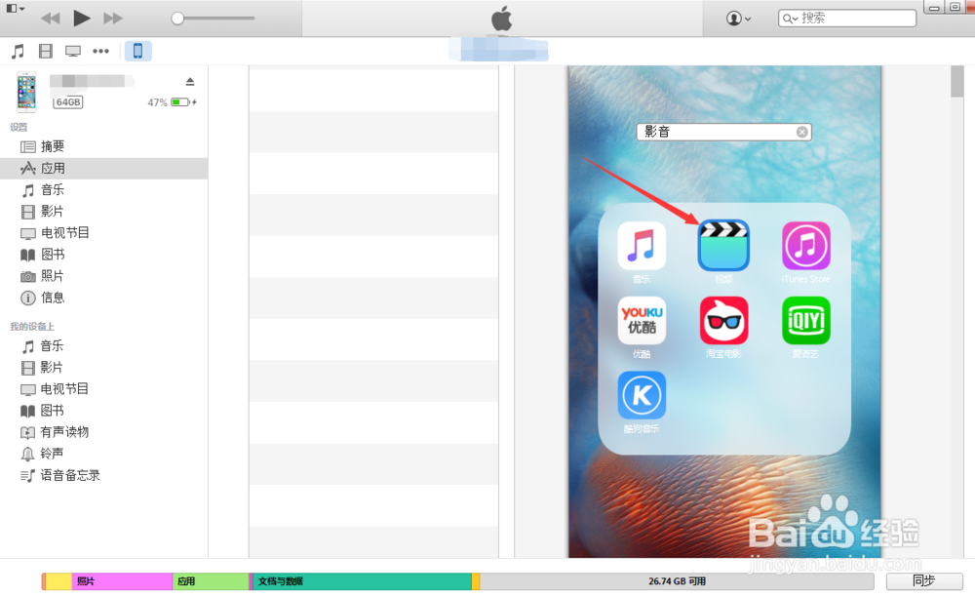Click the 应用 storage bar segment
This screenshot has width=975, height=597.
(x=211, y=581)
